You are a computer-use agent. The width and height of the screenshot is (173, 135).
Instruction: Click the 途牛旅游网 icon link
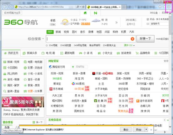point(138,101)
